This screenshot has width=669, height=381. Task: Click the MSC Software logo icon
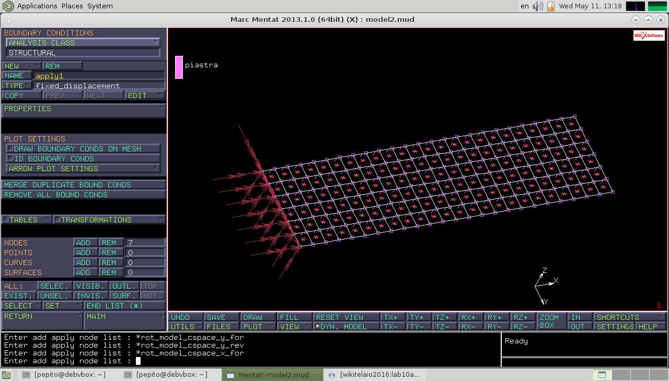click(x=649, y=35)
